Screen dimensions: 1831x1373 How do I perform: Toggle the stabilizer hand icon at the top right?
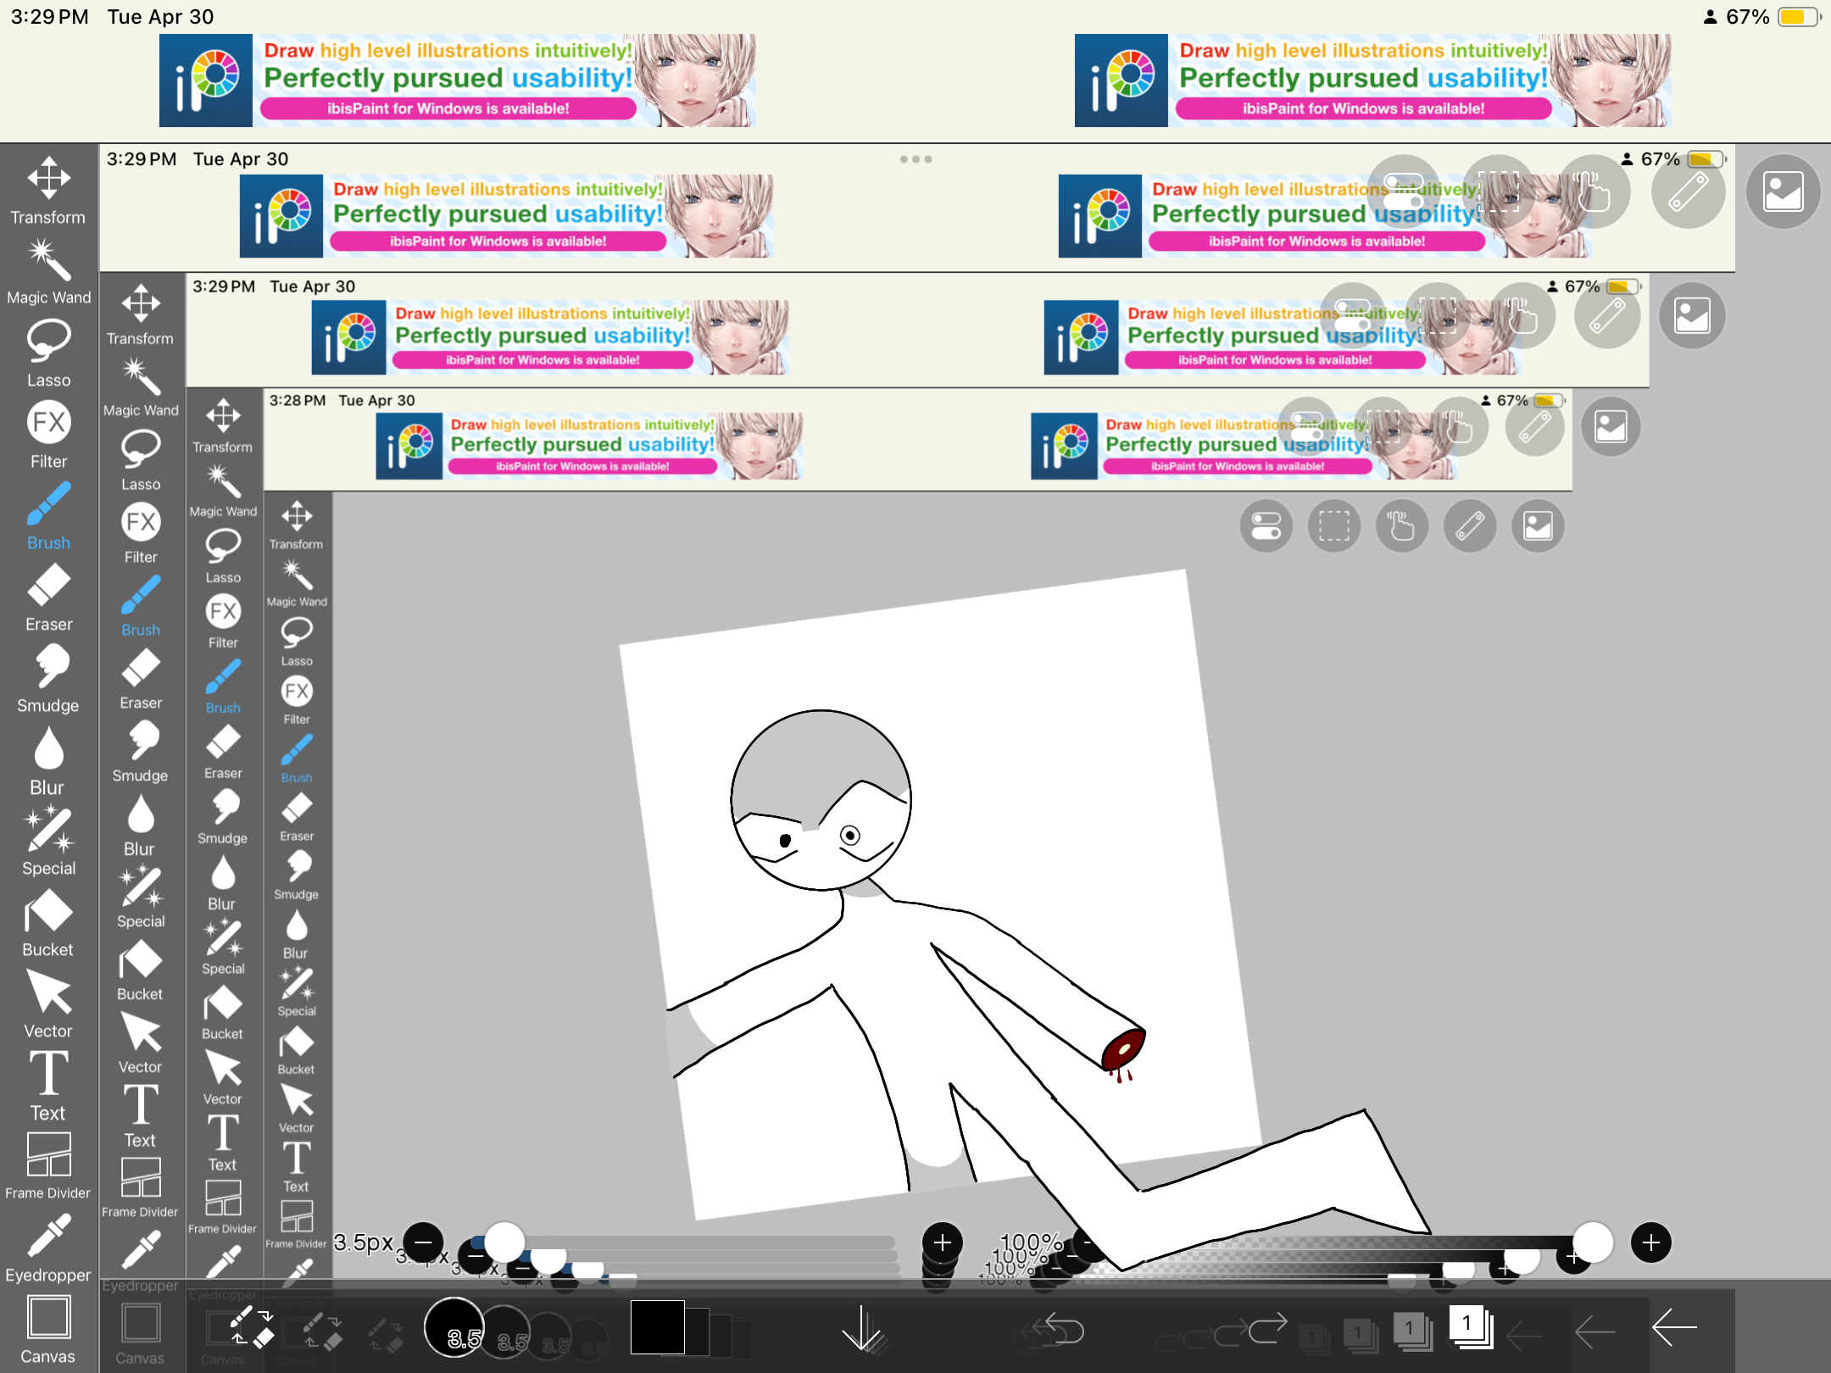pyautogui.click(x=1594, y=192)
